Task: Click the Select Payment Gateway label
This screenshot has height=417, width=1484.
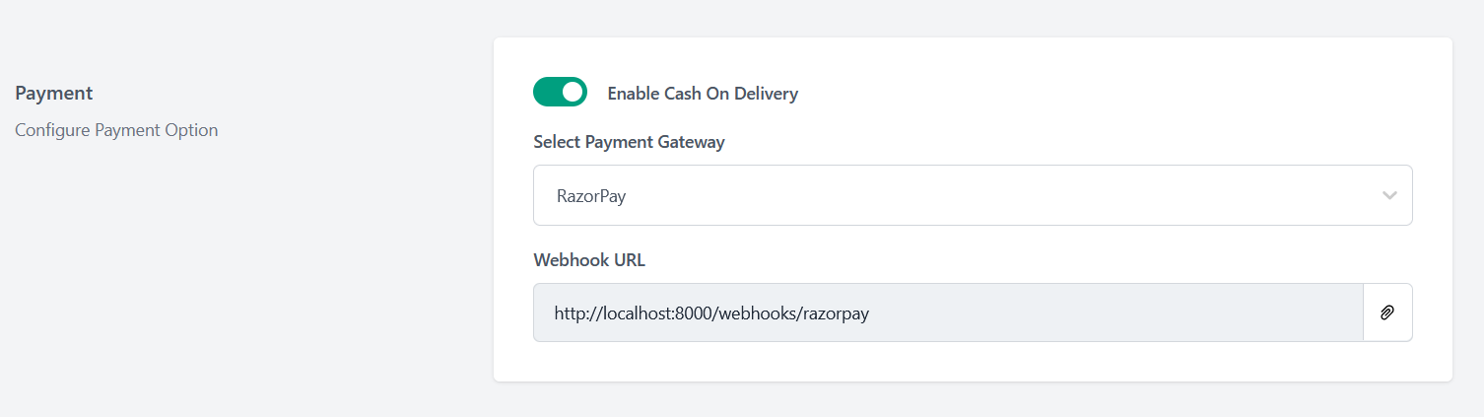Action: 629,142
